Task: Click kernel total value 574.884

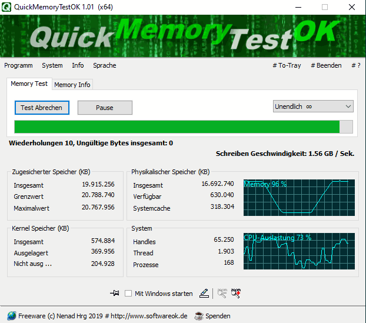Action: [x=103, y=241]
